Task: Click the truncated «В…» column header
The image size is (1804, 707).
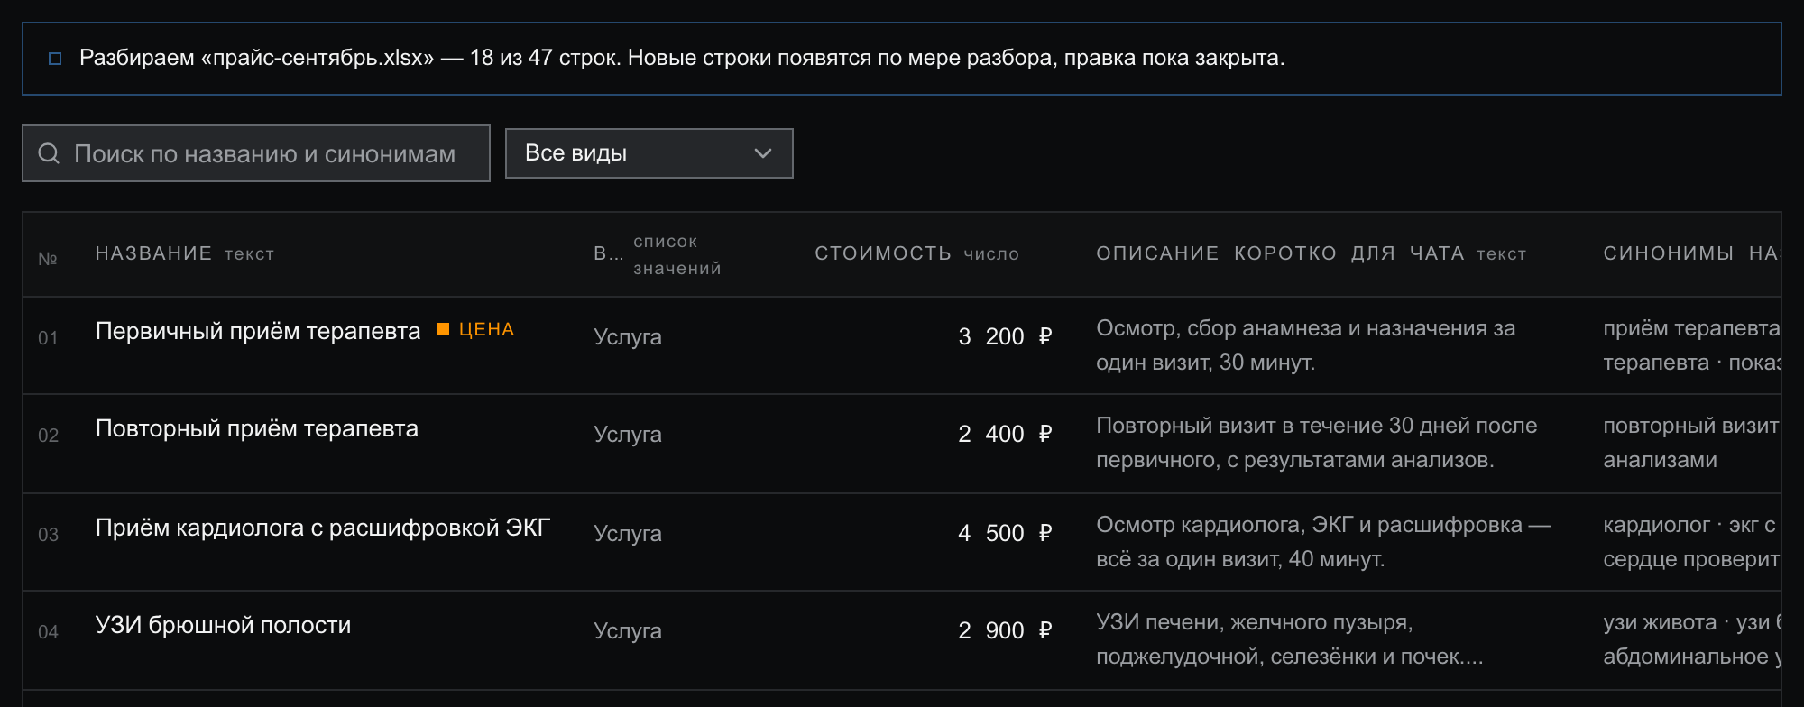Action: click(x=608, y=253)
